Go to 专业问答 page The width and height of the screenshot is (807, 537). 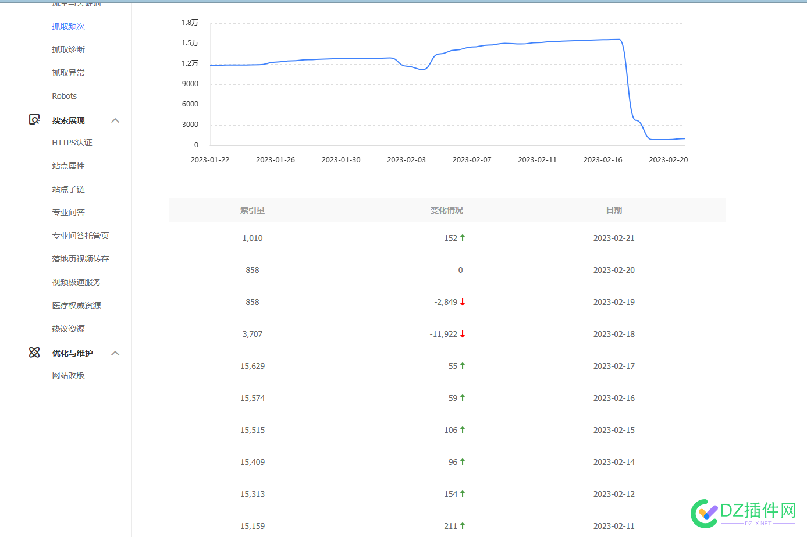pos(68,212)
